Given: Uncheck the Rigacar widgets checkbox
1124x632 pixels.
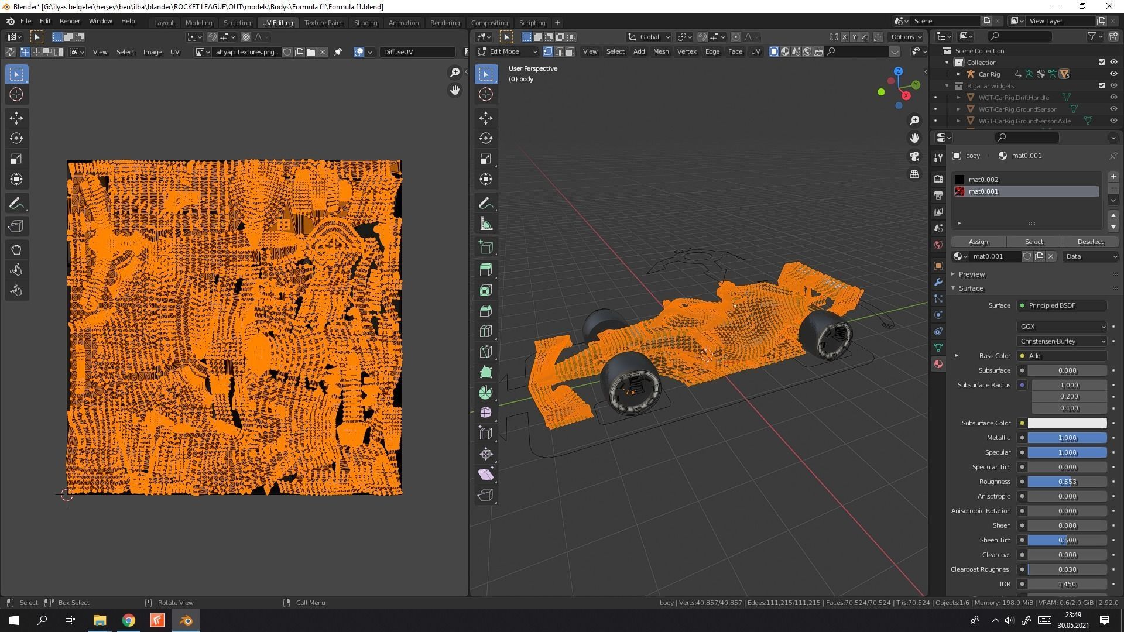Looking at the screenshot, I should (x=1101, y=86).
